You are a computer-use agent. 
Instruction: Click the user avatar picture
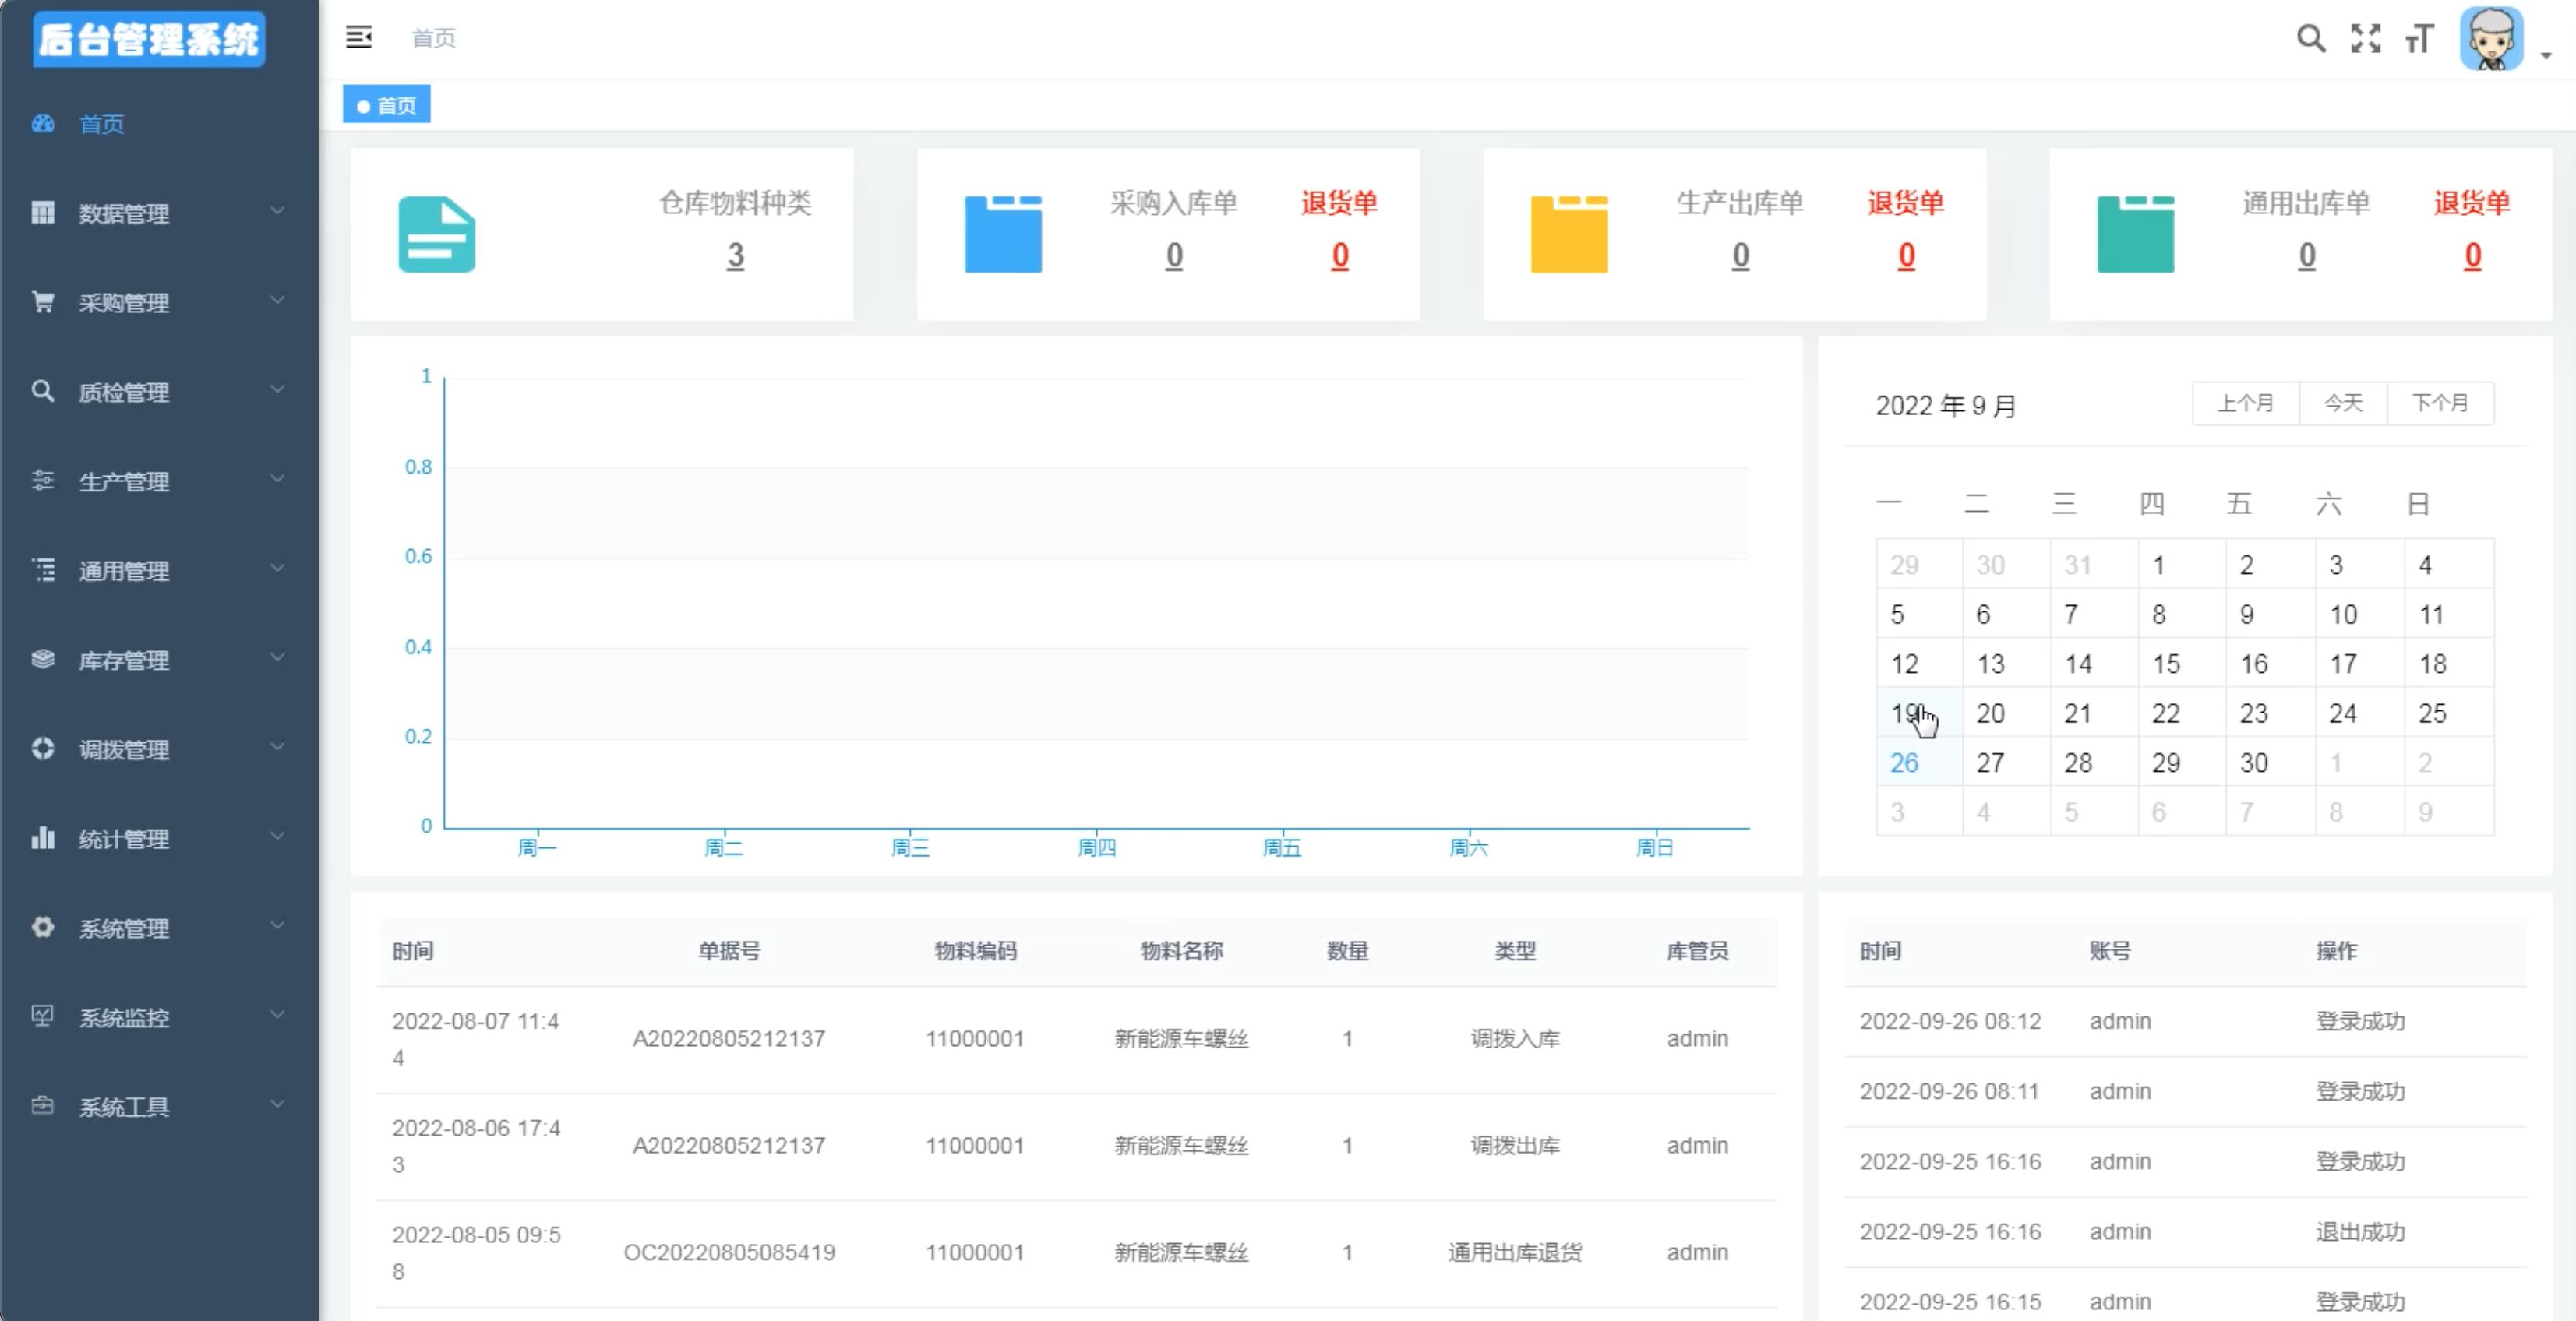[2491, 39]
